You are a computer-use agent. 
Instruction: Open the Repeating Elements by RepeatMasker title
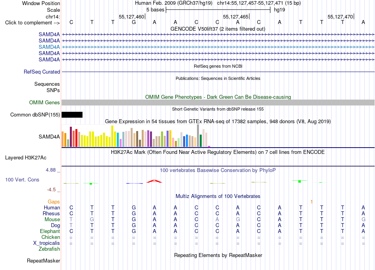[x=218, y=255]
